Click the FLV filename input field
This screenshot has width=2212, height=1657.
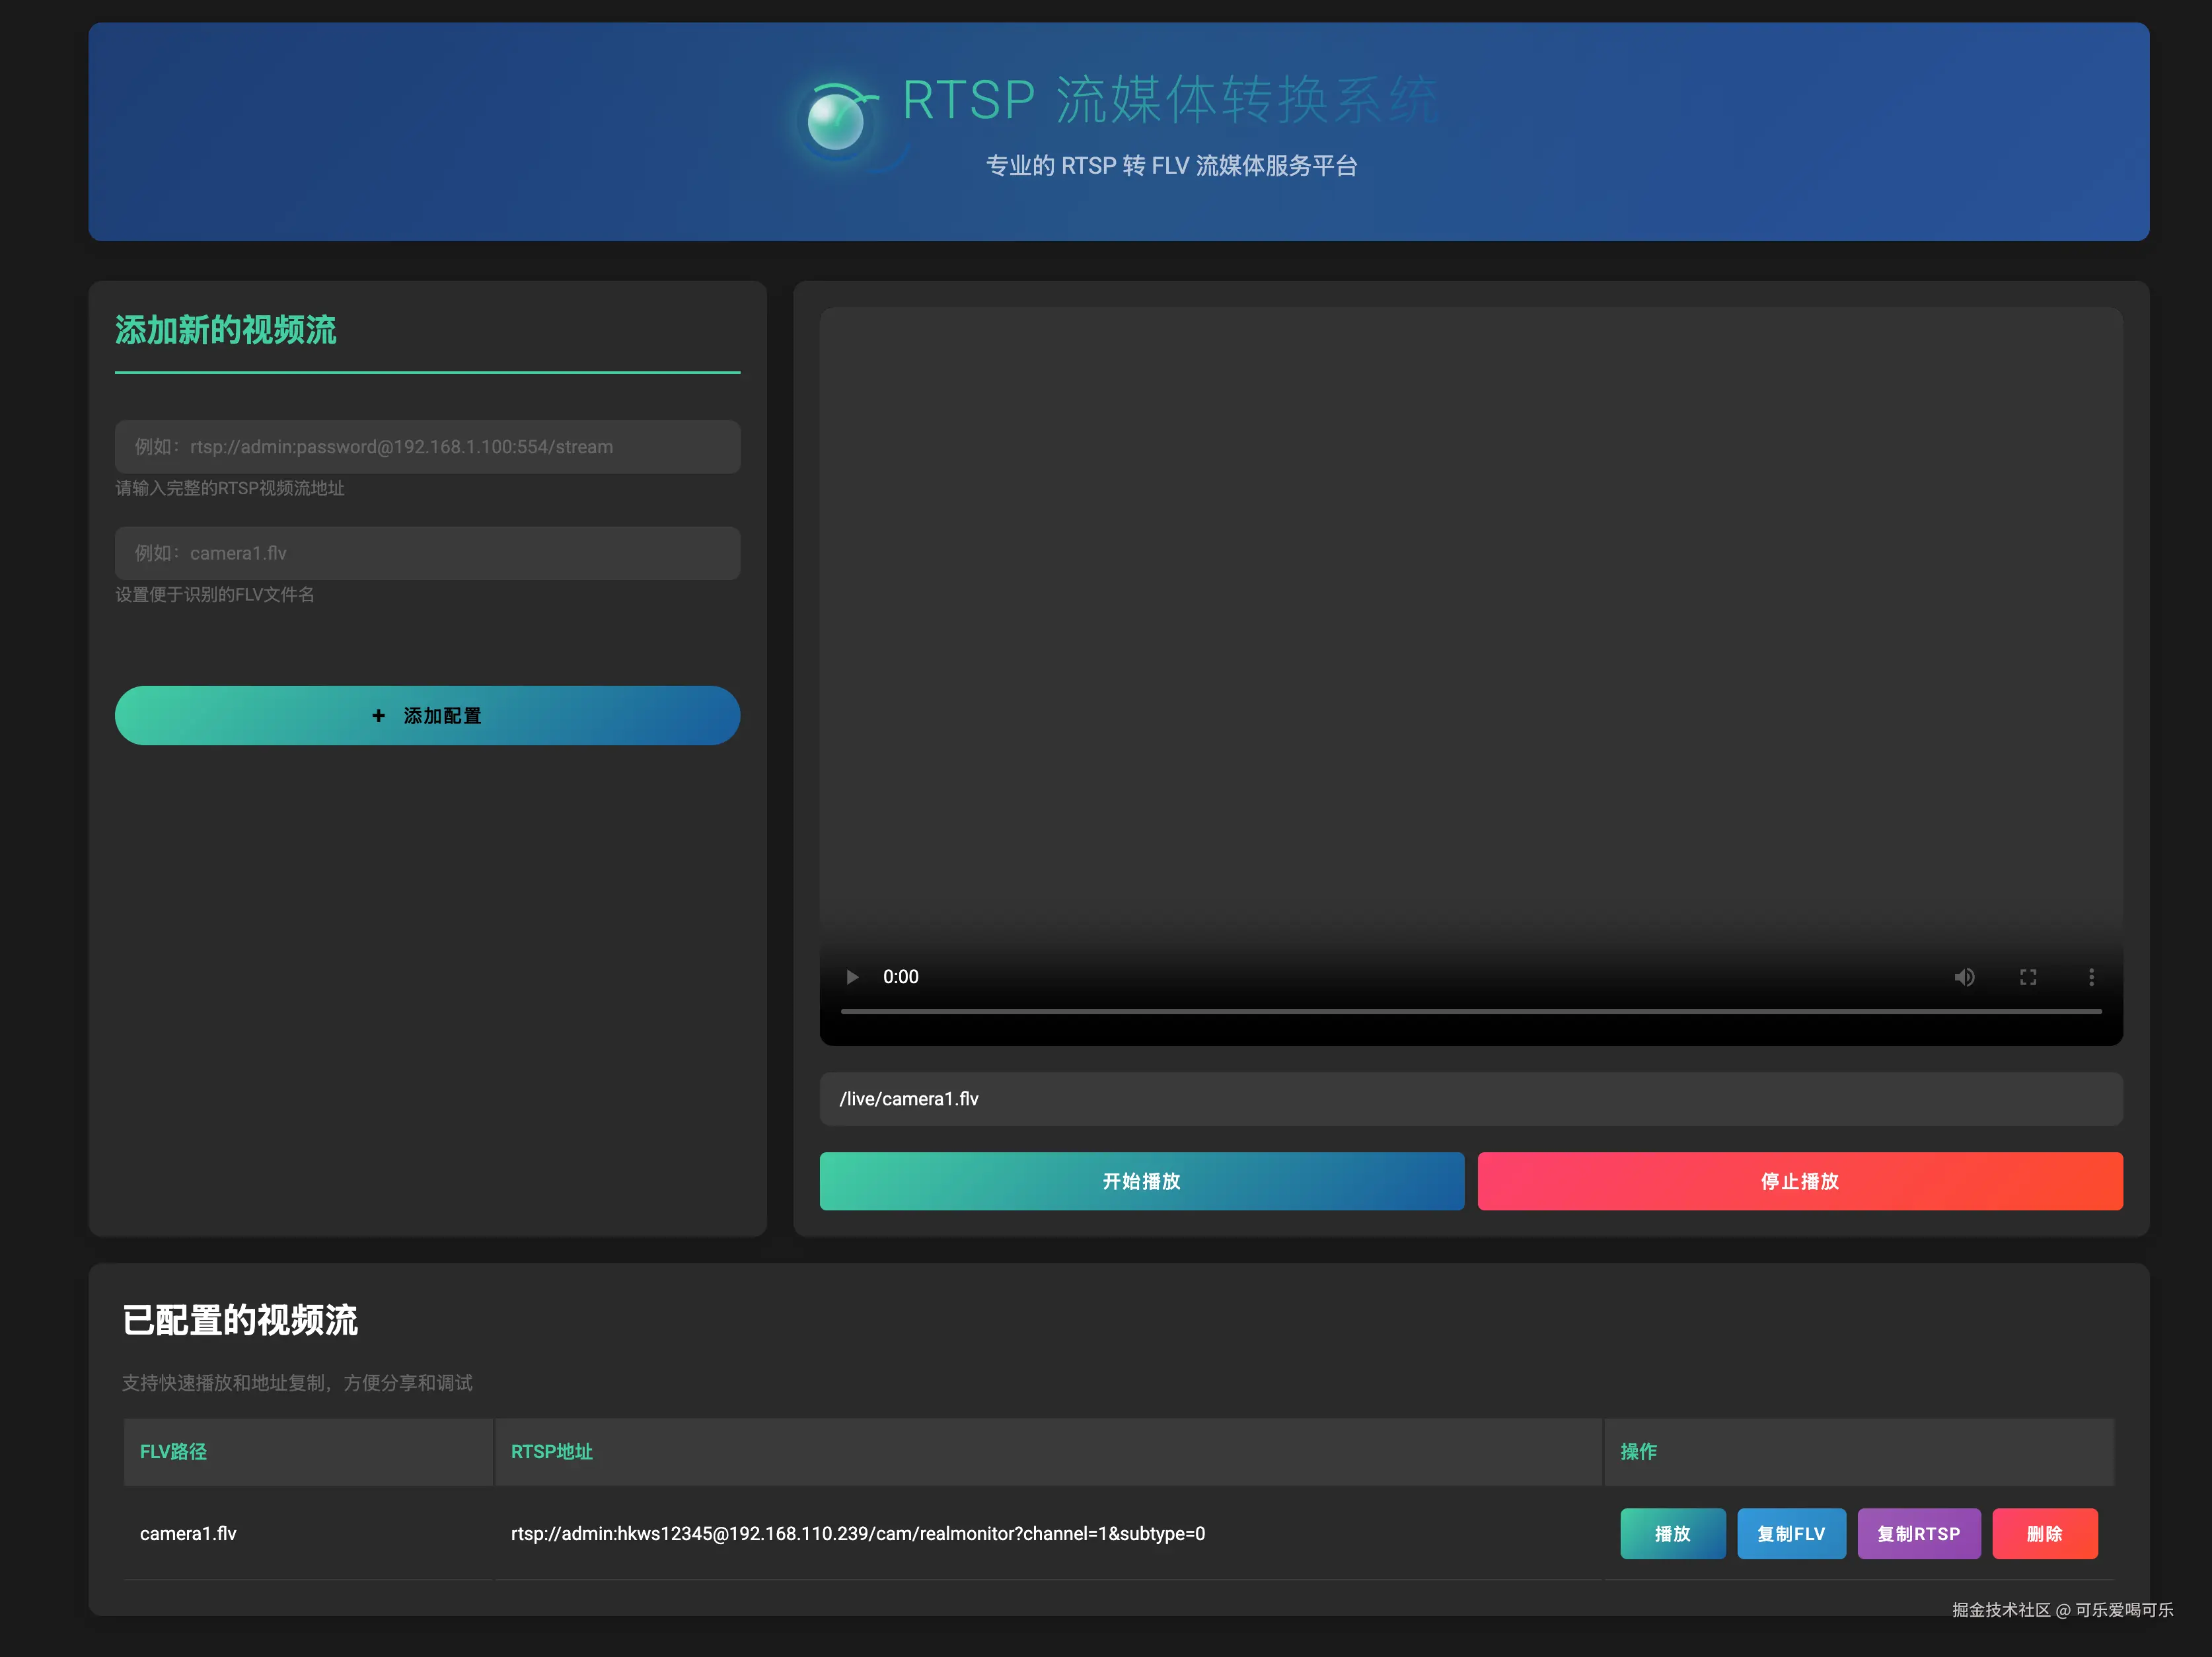[427, 553]
